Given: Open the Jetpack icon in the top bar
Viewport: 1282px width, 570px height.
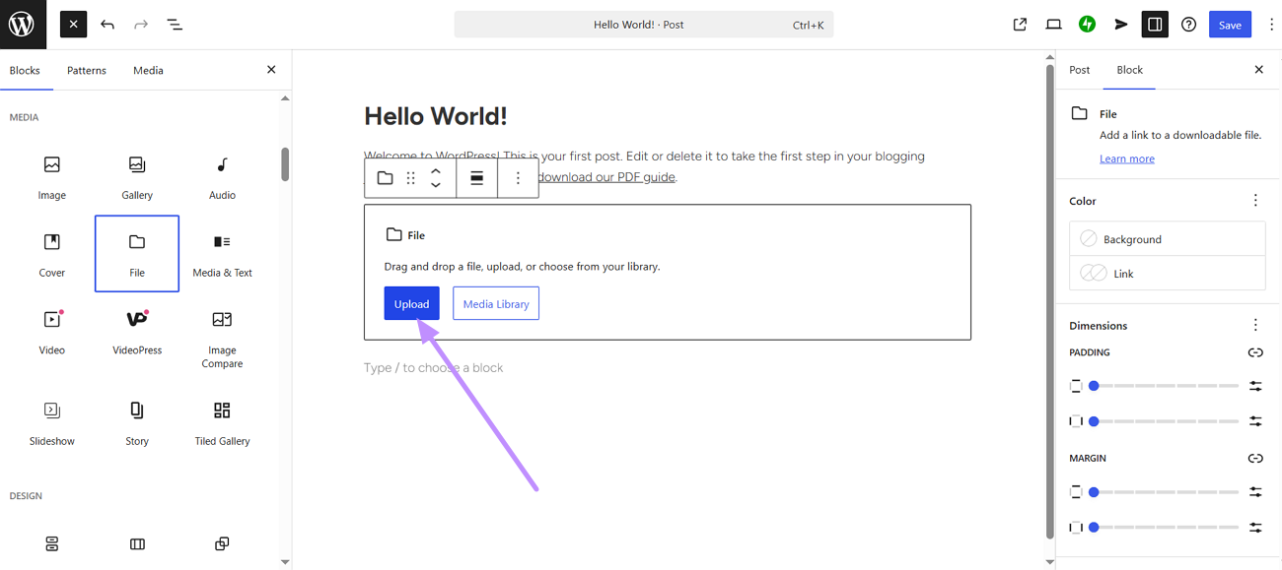Looking at the screenshot, I should tap(1087, 24).
